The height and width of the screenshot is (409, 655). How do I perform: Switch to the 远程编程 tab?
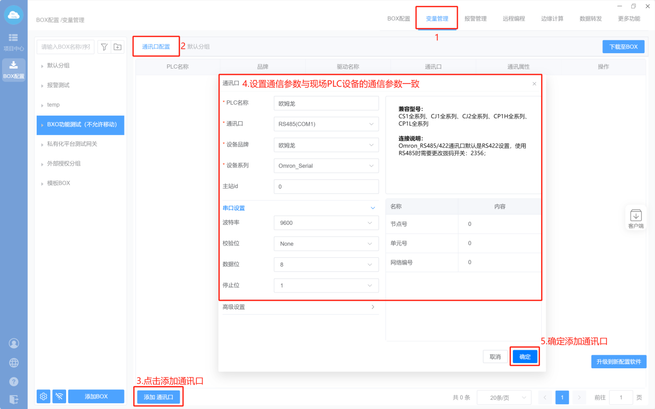(513, 19)
